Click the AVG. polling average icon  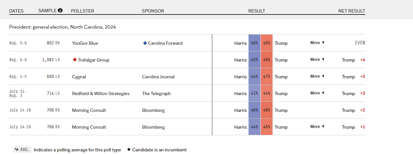pos(22,150)
